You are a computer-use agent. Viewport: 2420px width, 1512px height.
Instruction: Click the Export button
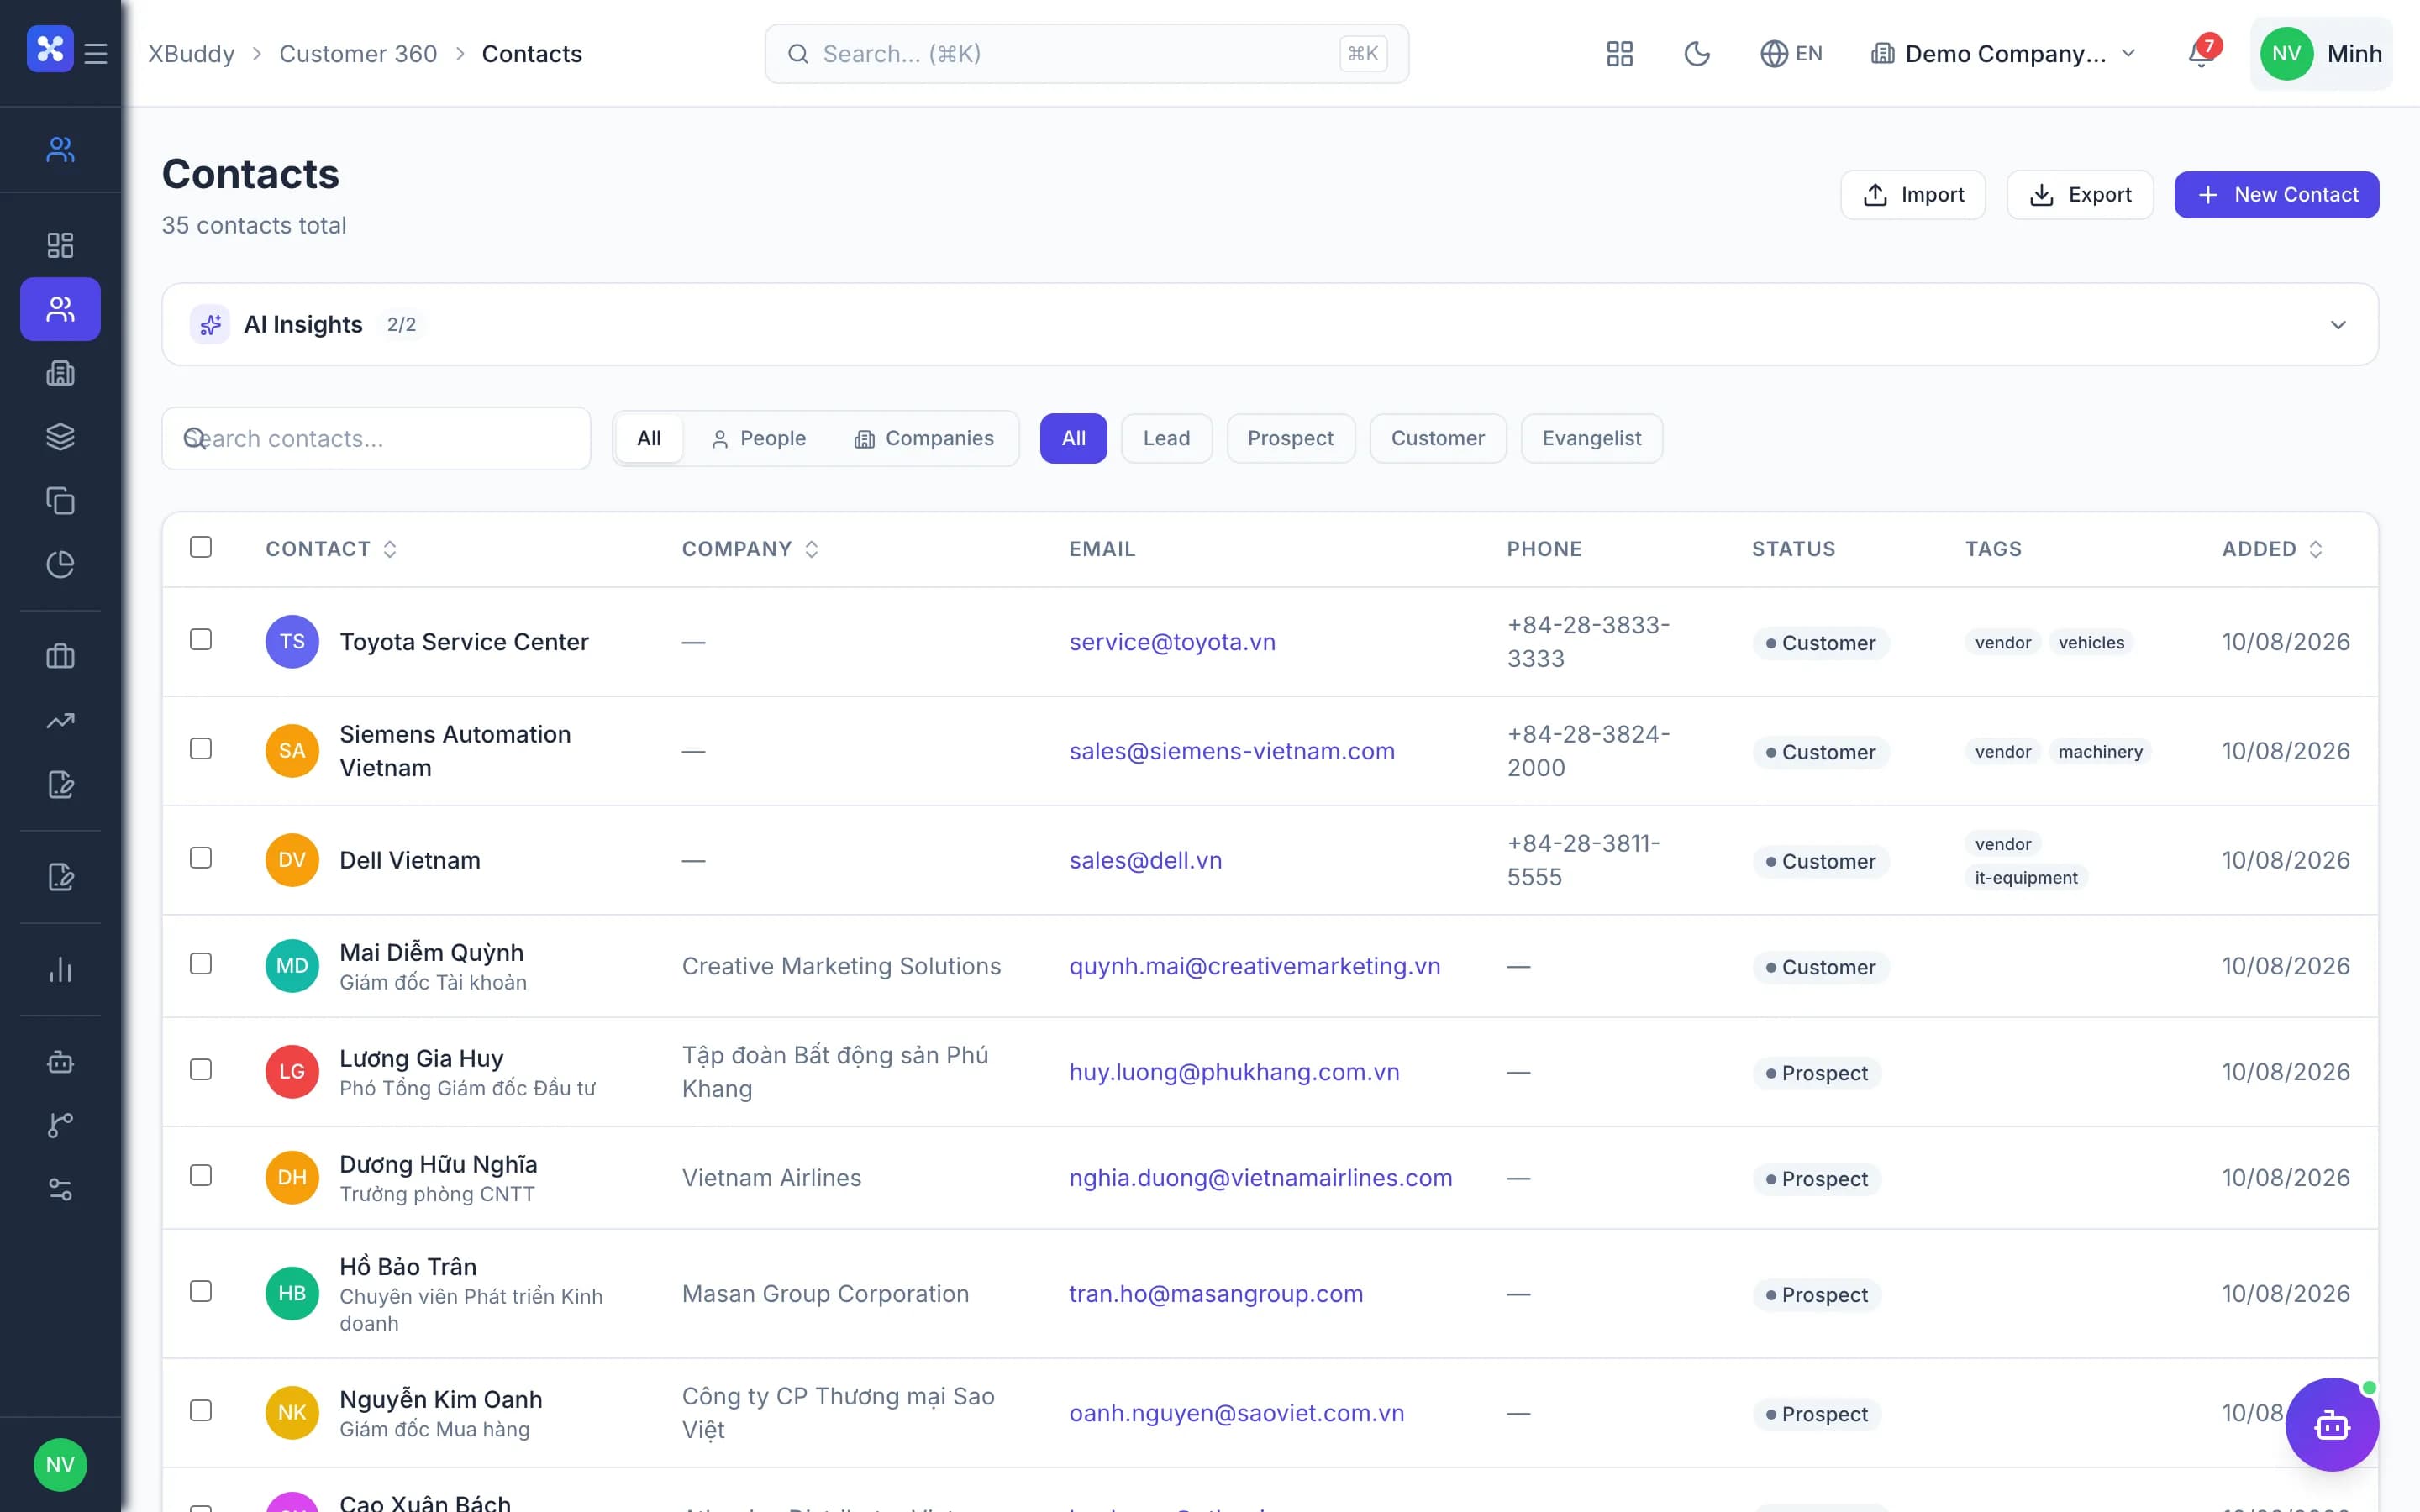tap(2079, 195)
